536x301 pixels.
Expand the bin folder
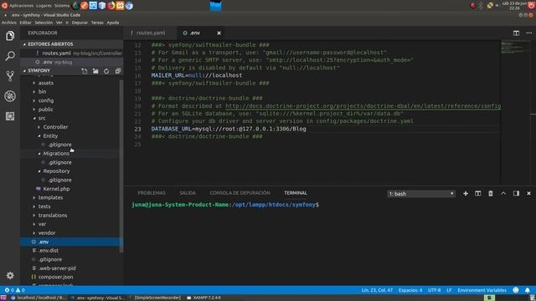tap(42, 91)
